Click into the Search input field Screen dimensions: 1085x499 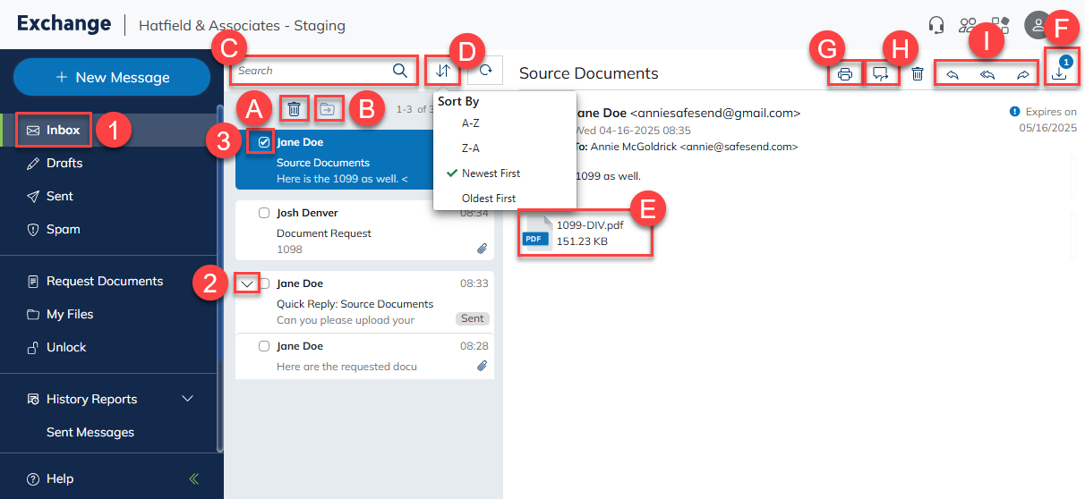tap(313, 71)
